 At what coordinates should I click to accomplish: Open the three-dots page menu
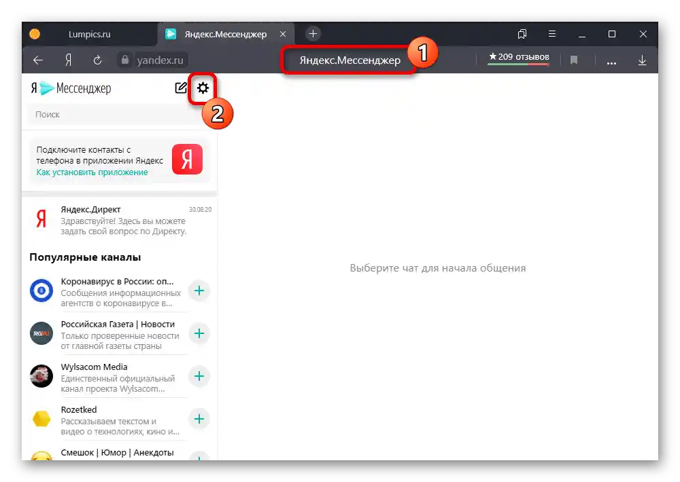tap(611, 62)
